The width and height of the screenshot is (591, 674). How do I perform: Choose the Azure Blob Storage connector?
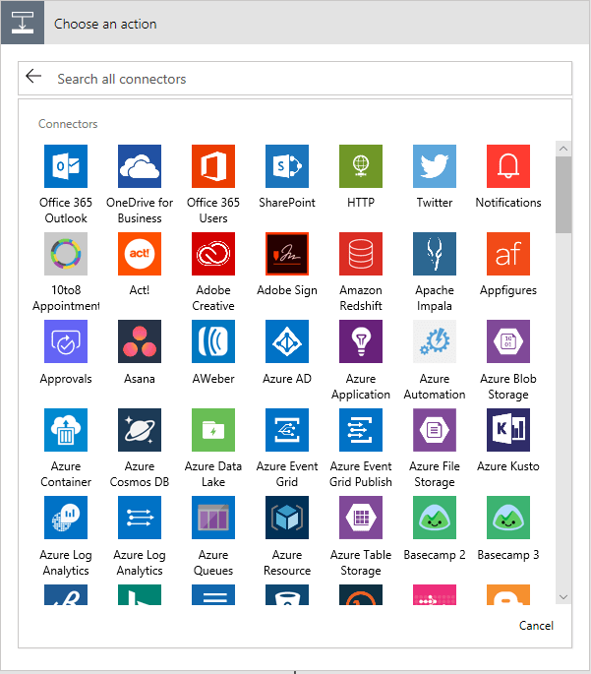click(508, 341)
